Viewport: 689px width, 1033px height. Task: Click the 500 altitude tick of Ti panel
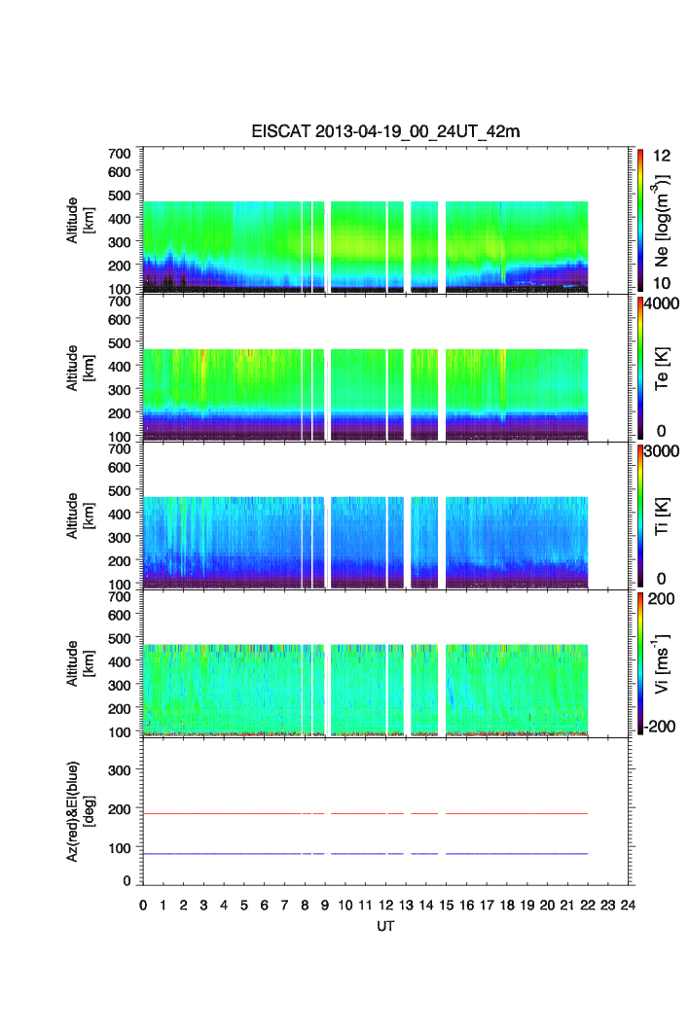coord(120,491)
